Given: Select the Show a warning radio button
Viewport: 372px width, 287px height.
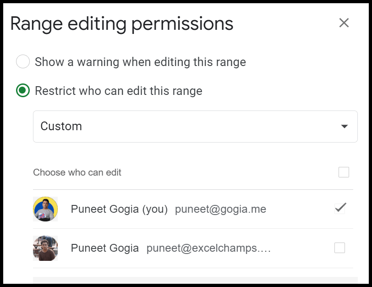Looking at the screenshot, I should pyautogui.click(x=23, y=61).
